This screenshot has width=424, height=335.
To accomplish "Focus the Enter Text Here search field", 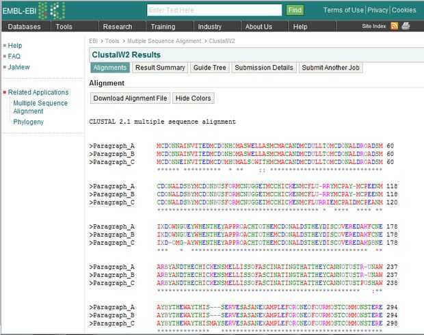I will point(214,10).
